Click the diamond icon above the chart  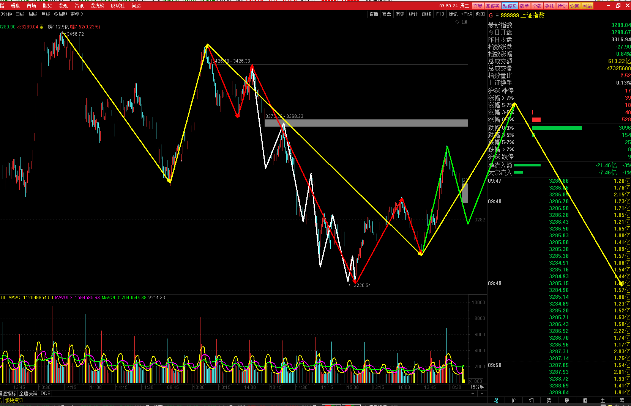click(457, 22)
